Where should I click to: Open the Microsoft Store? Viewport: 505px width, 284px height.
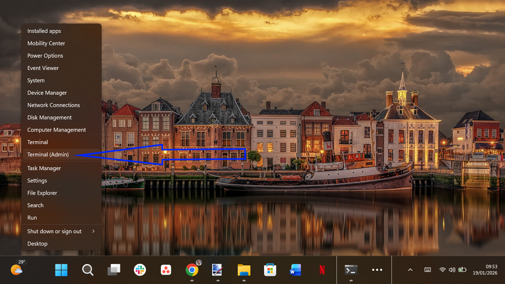click(x=270, y=270)
